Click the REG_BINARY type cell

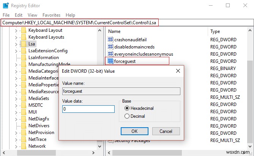(x=223, y=68)
